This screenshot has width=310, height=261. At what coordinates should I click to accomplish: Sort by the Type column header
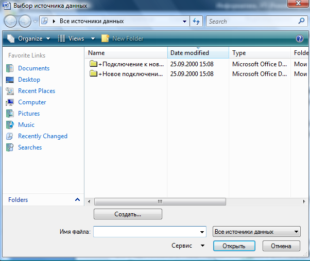[260, 53]
